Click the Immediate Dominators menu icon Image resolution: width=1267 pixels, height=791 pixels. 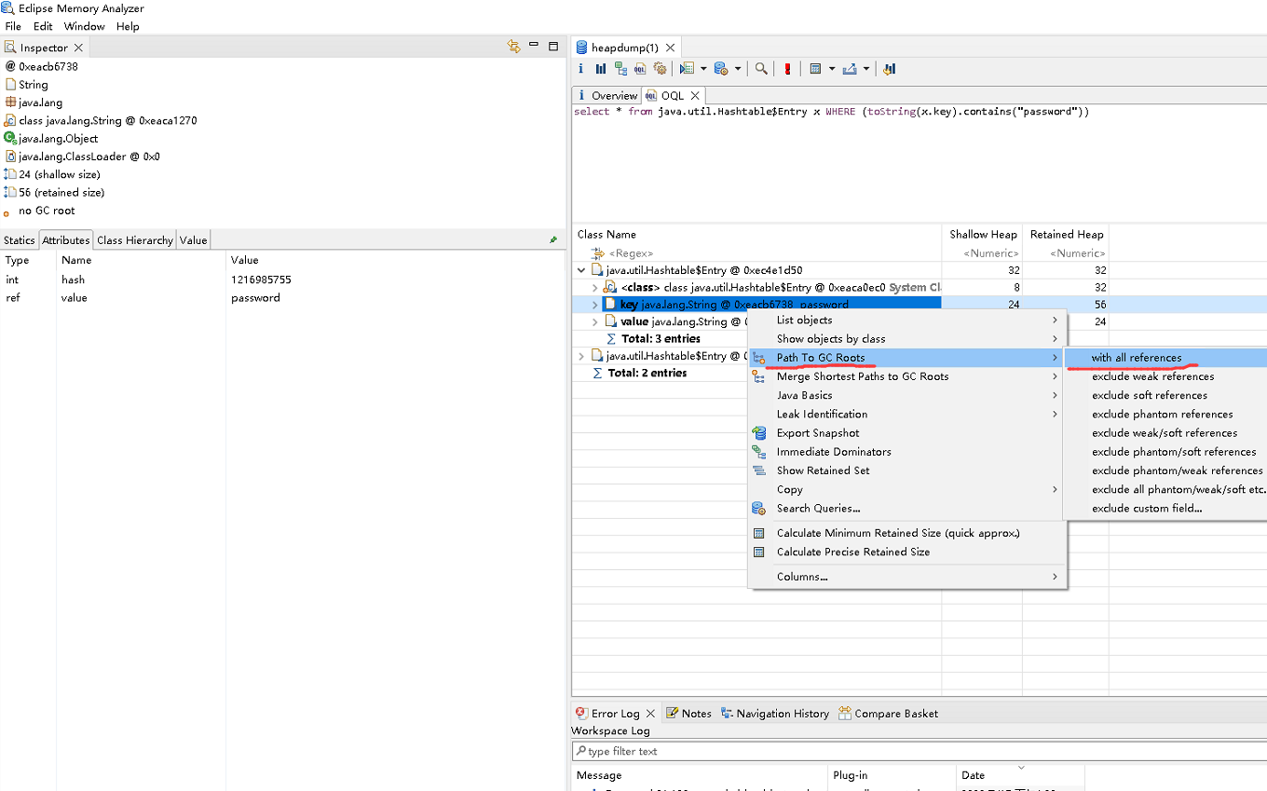pos(758,452)
